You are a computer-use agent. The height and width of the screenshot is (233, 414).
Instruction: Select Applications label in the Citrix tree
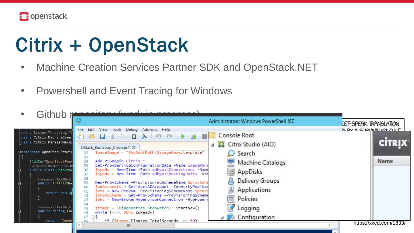pyautogui.click(x=254, y=190)
